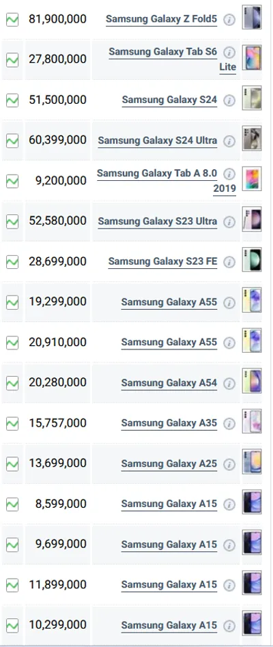Viewport: 273px width, 647px height.
Task: Open Samsung Galaxy S24 Ultra link
Action: 158,141
